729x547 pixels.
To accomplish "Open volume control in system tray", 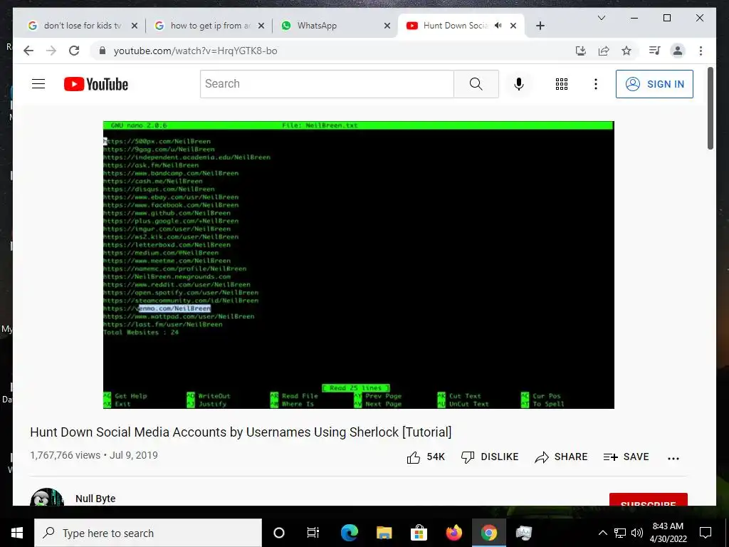I will coord(637,533).
